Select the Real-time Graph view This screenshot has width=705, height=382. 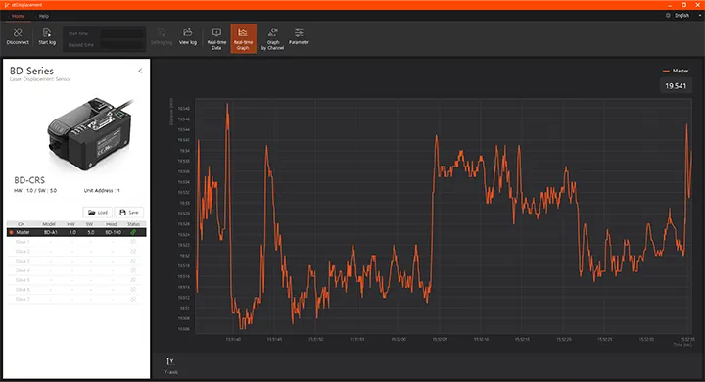pos(243,39)
